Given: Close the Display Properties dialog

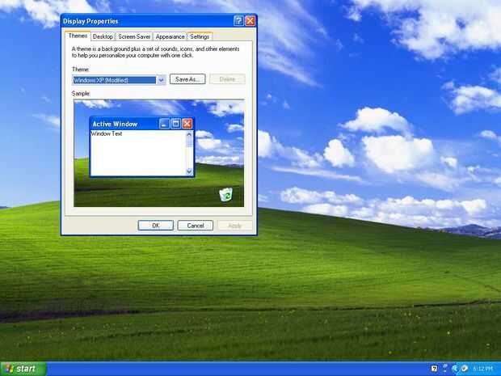Looking at the screenshot, I should click(x=250, y=21).
